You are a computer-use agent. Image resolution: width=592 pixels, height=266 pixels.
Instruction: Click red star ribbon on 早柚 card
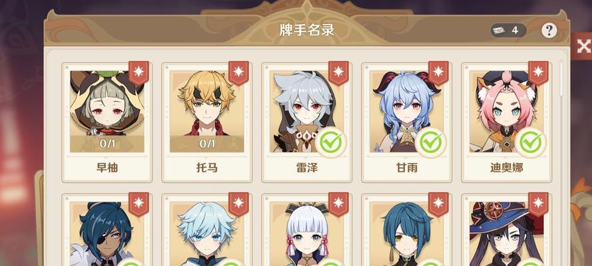[x=139, y=72]
